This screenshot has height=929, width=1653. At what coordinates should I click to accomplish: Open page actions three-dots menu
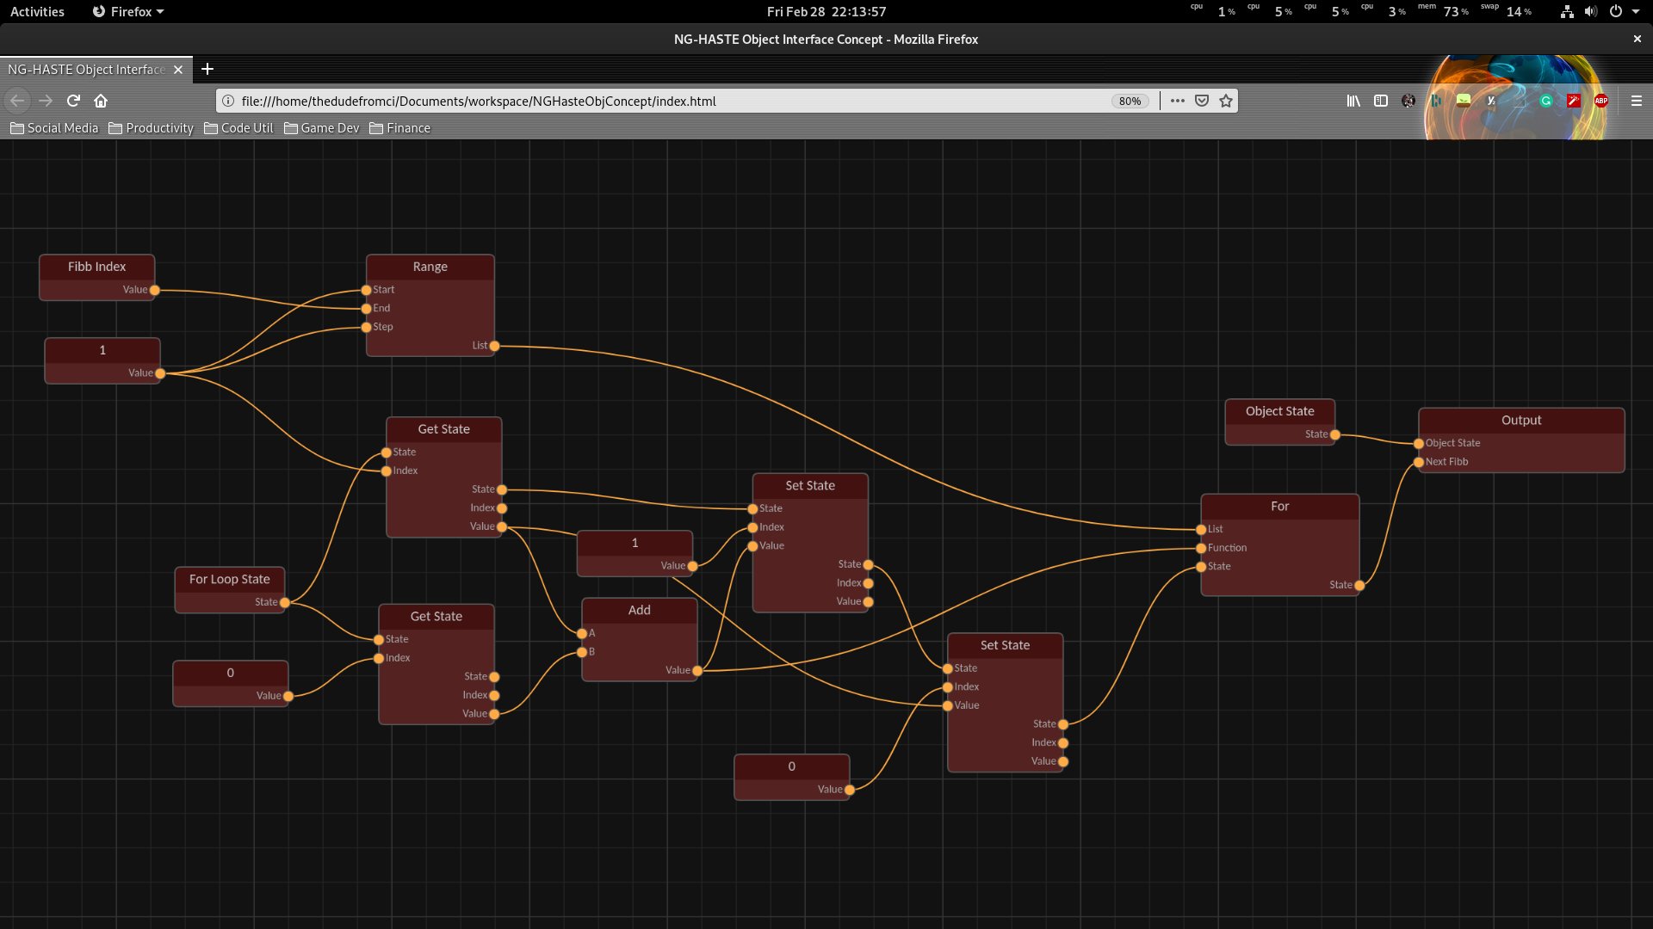[x=1178, y=101]
